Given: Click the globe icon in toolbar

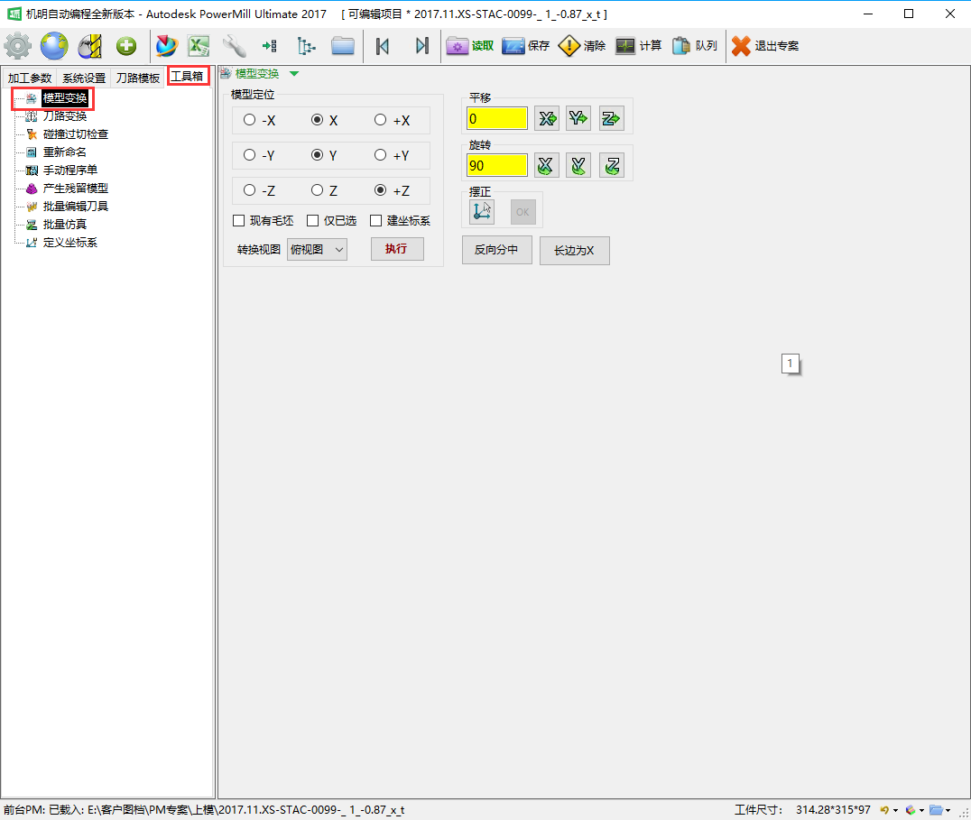Looking at the screenshot, I should [54, 46].
